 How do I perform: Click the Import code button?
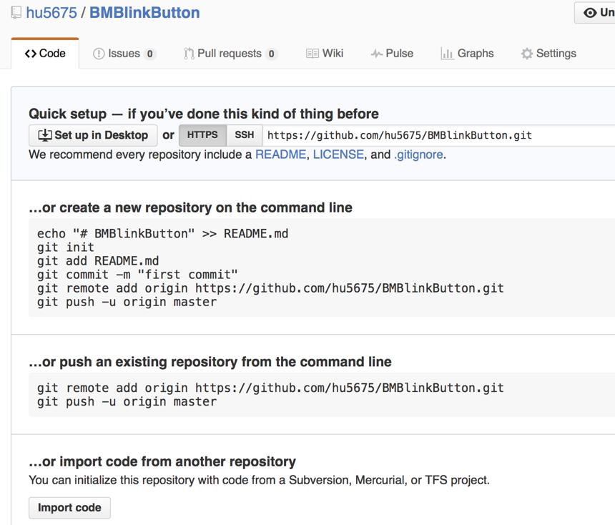tap(69, 508)
